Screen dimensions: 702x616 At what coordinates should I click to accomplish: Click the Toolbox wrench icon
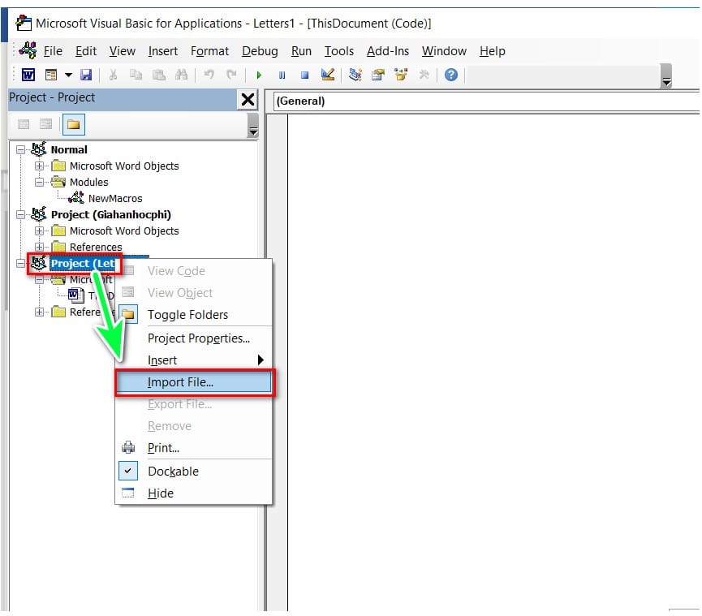point(424,75)
